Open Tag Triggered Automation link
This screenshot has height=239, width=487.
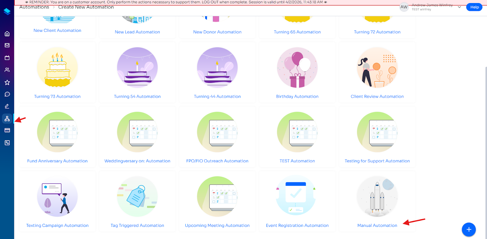pyautogui.click(x=137, y=225)
